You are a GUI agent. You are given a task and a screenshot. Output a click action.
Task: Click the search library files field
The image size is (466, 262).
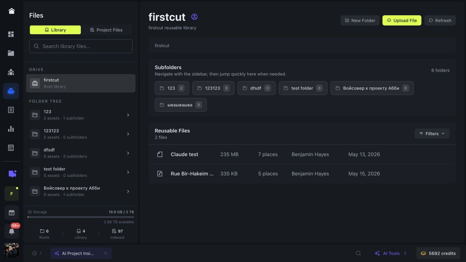click(81, 46)
